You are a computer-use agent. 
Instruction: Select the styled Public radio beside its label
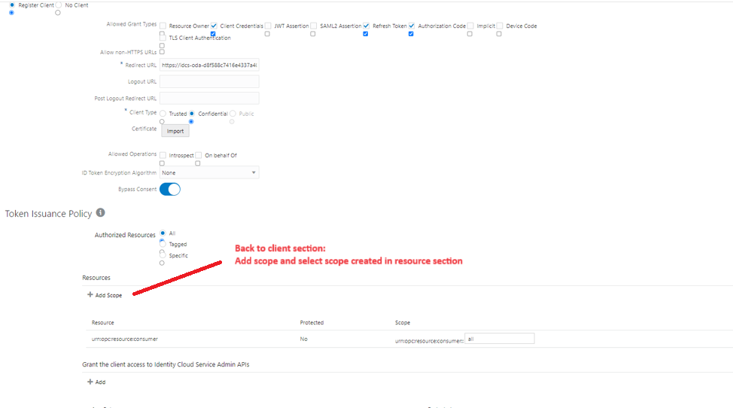pos(233,114)
